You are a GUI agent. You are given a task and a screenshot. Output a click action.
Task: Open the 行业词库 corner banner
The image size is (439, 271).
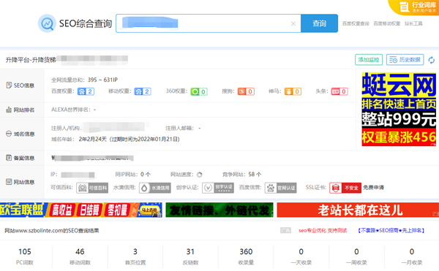(414, 7)
